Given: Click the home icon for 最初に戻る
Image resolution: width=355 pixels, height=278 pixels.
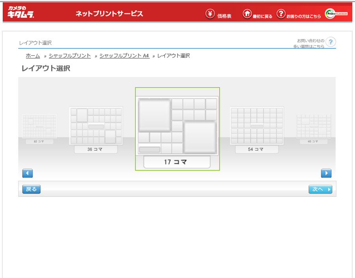Looking at the screenshot, I should tap(247, 14).
